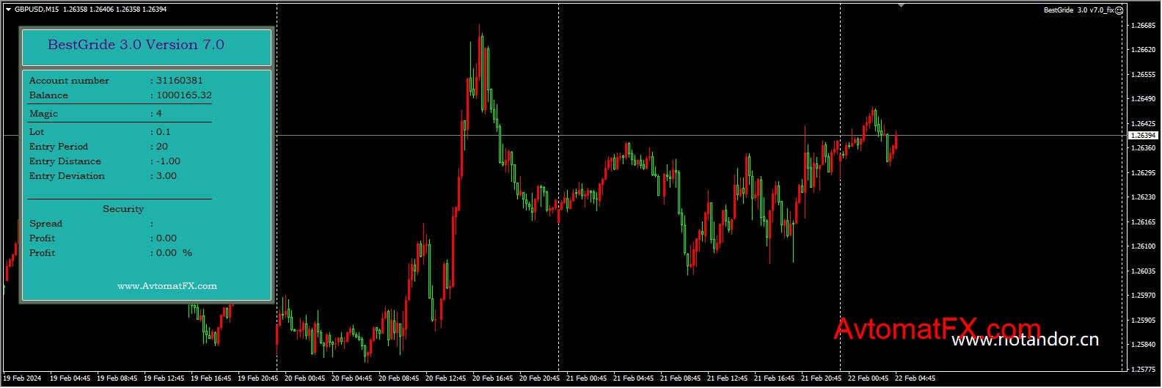Screen dimensions: 1162x388
Task: Click the Entry Period value 20
Action: click(x=162, y=147)
